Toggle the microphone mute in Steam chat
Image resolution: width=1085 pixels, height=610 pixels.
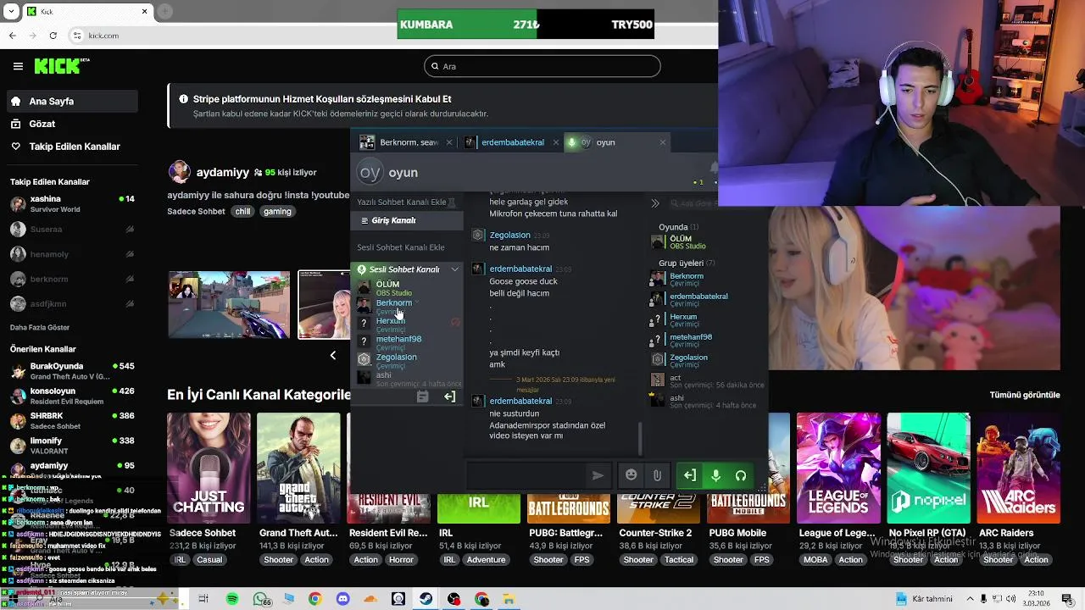pos(715,475)
